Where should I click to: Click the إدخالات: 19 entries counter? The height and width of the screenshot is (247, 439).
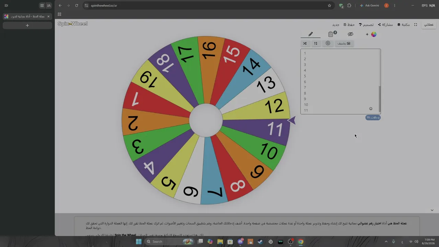point(373,118)
